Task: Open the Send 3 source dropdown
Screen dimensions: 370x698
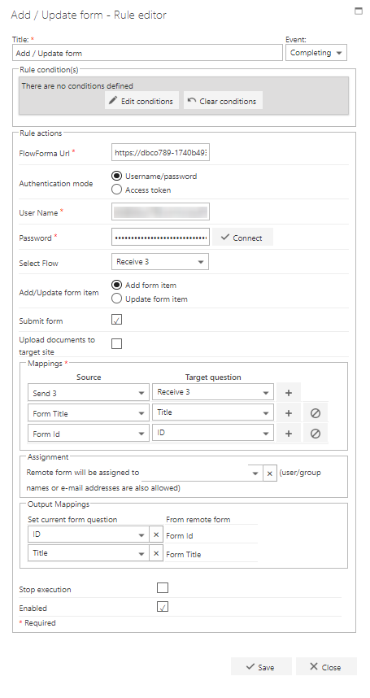Action: point(89,393)
